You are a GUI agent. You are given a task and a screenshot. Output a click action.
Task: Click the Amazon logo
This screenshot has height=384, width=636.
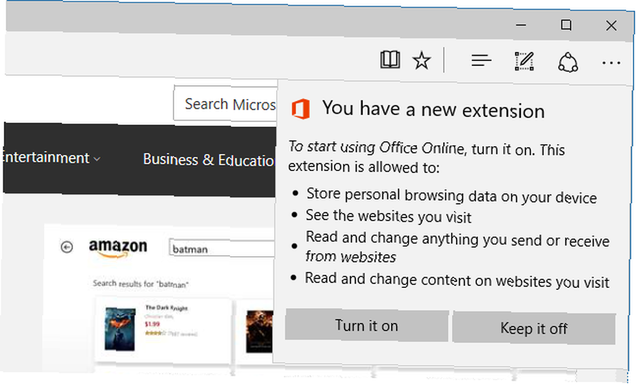[118, 248]
